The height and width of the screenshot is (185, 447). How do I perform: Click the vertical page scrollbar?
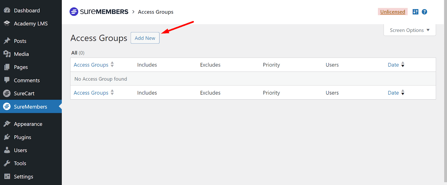446,92
